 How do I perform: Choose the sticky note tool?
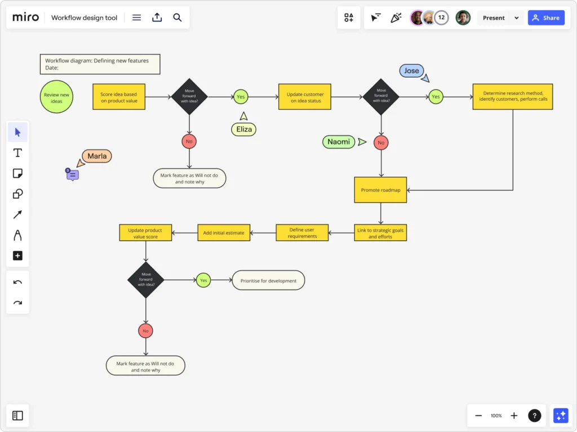tap(17, 173)
